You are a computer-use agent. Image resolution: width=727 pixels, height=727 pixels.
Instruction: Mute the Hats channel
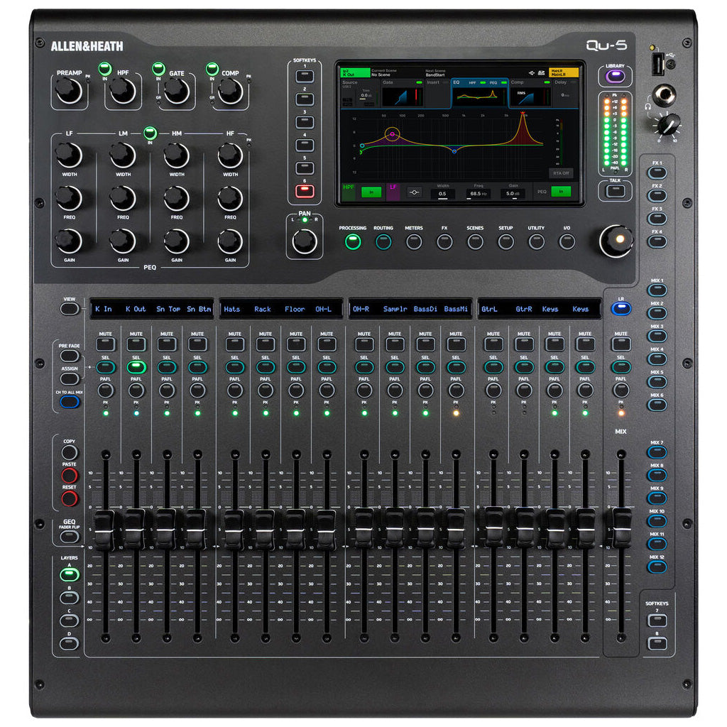235,344
